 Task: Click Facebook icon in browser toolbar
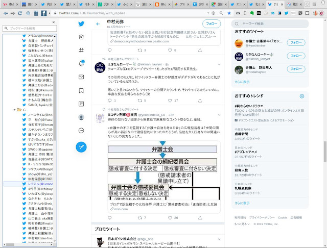point(43,13)
